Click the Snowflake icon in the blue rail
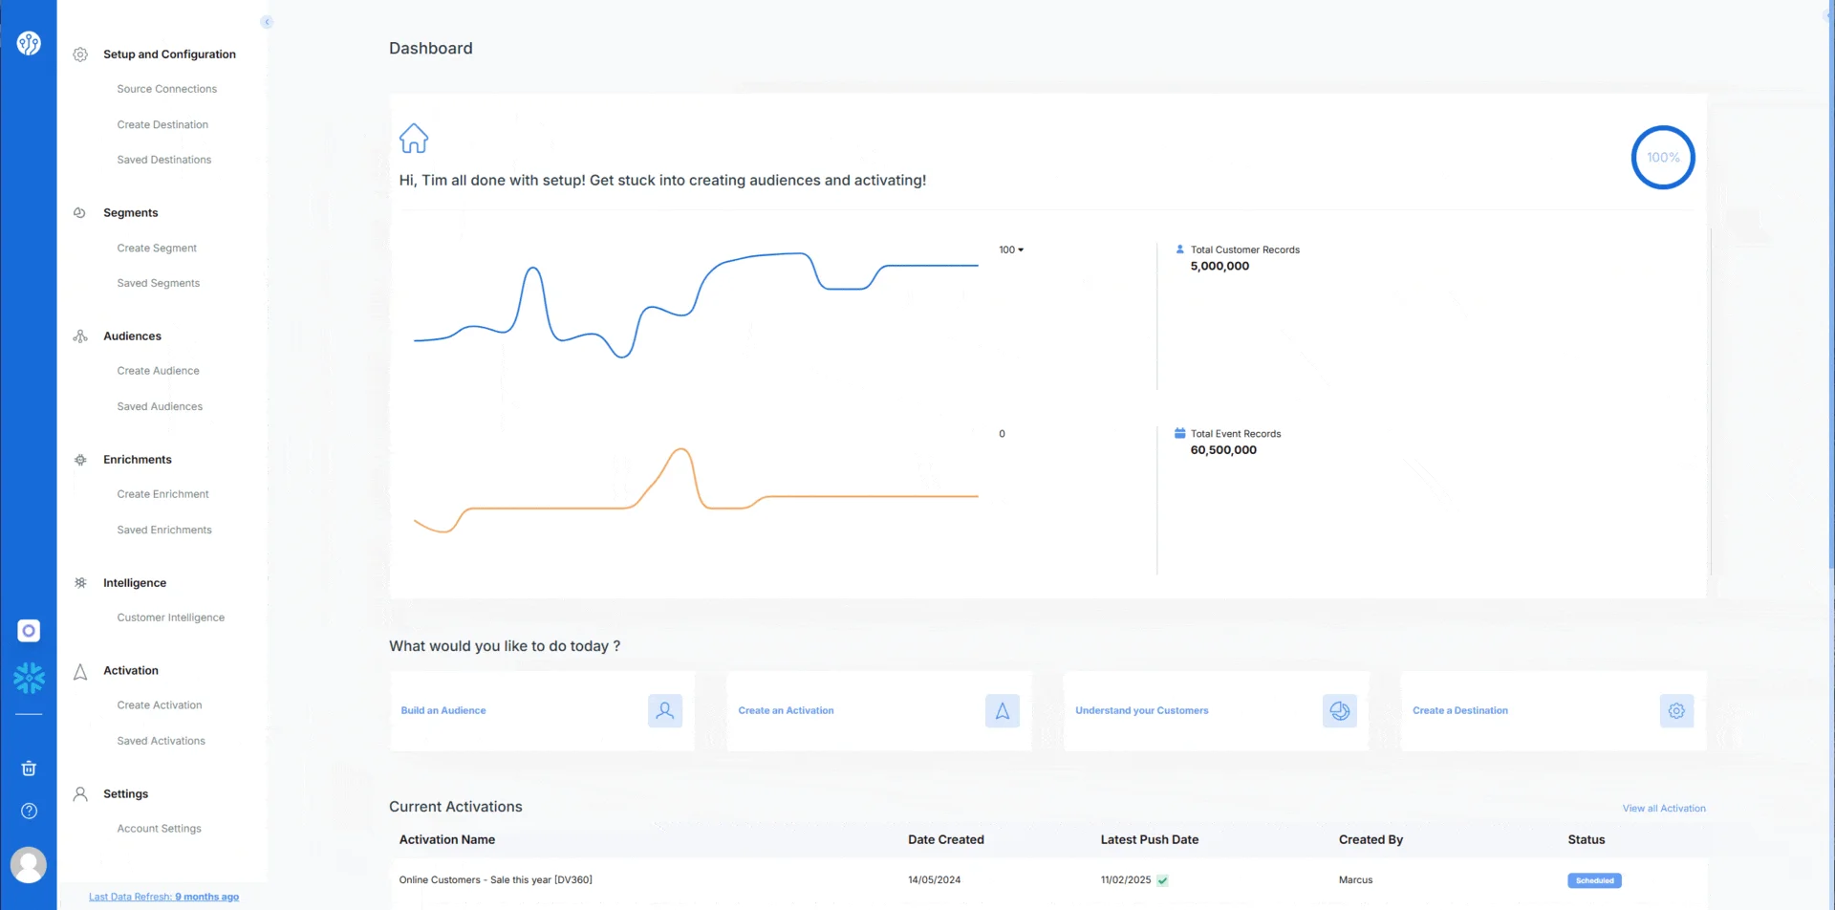 click(x=29, y=678)
